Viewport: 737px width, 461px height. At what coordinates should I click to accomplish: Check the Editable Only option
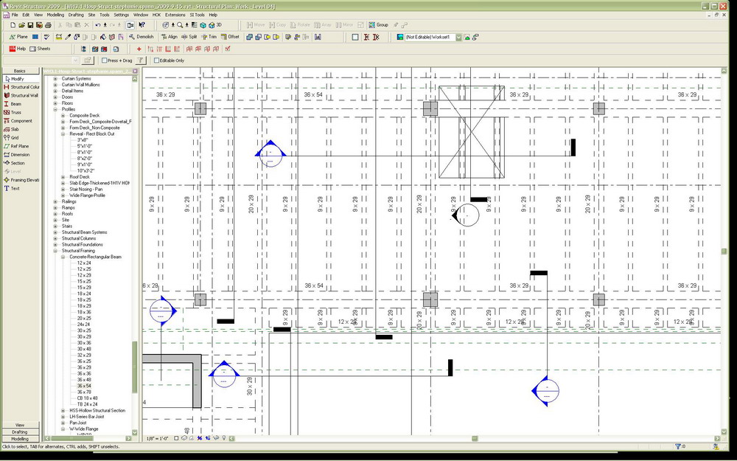156,60
